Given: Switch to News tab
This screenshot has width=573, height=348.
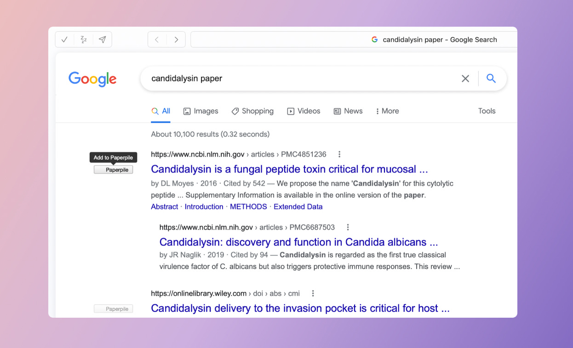Looking at the screenshot, I should [348, 111].
